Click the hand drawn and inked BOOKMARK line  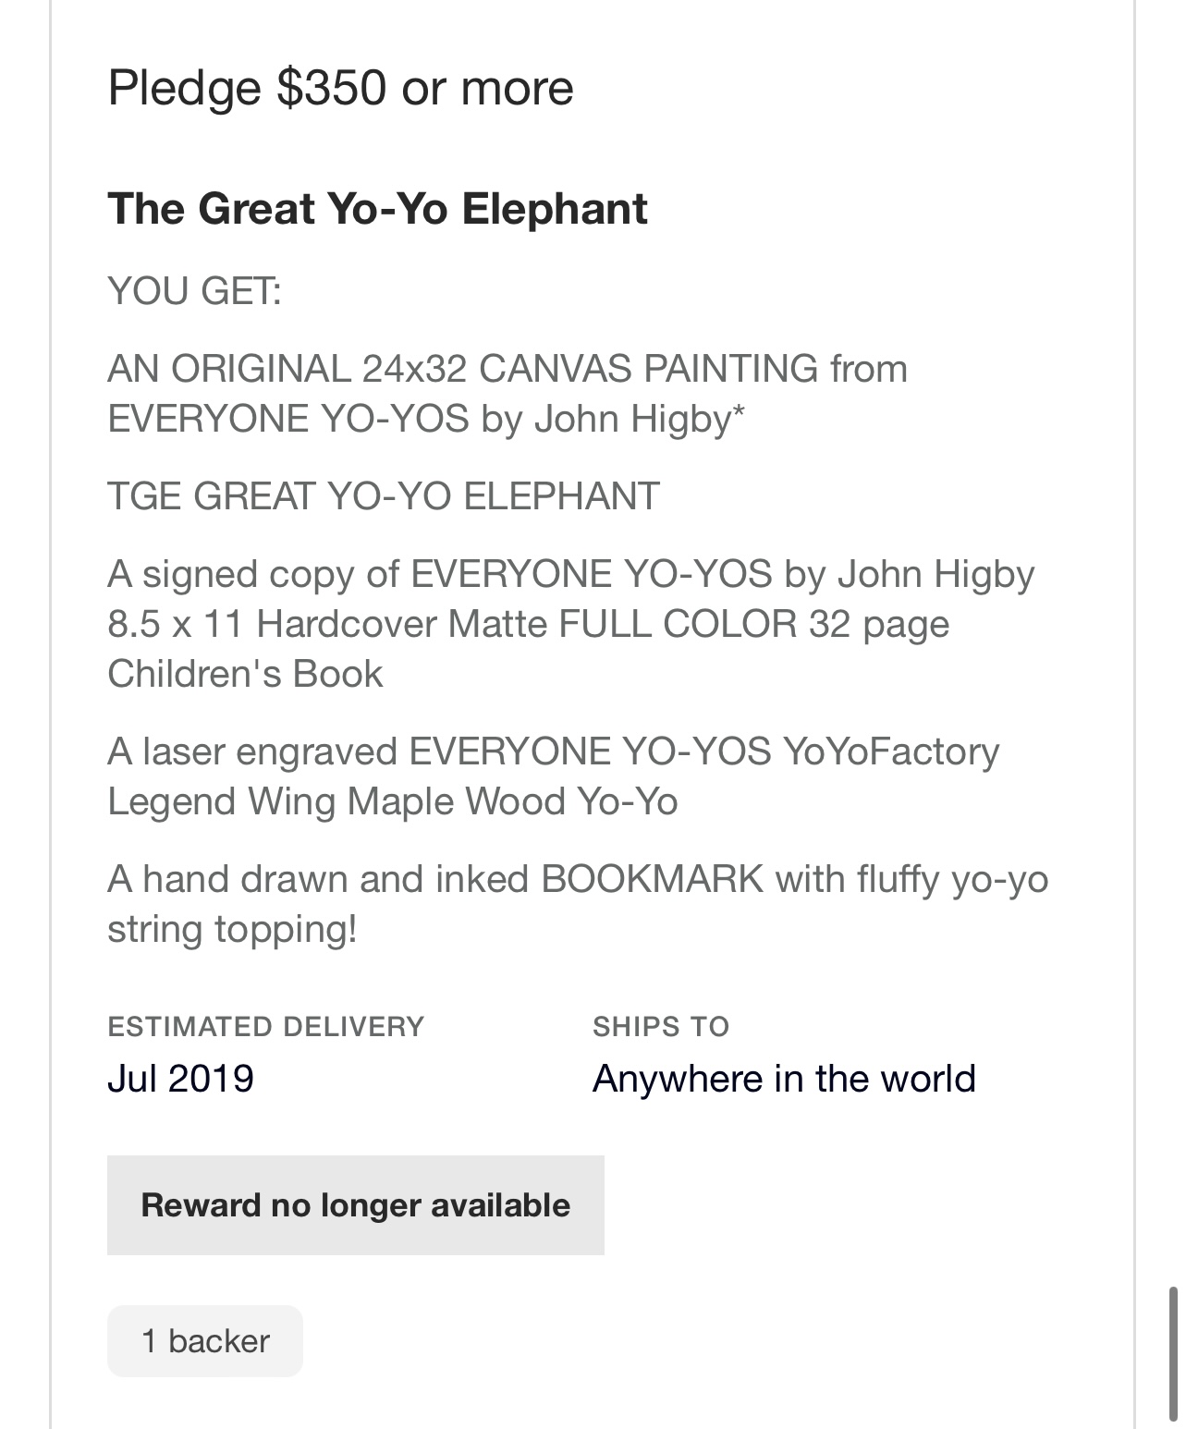coord(578,879)
